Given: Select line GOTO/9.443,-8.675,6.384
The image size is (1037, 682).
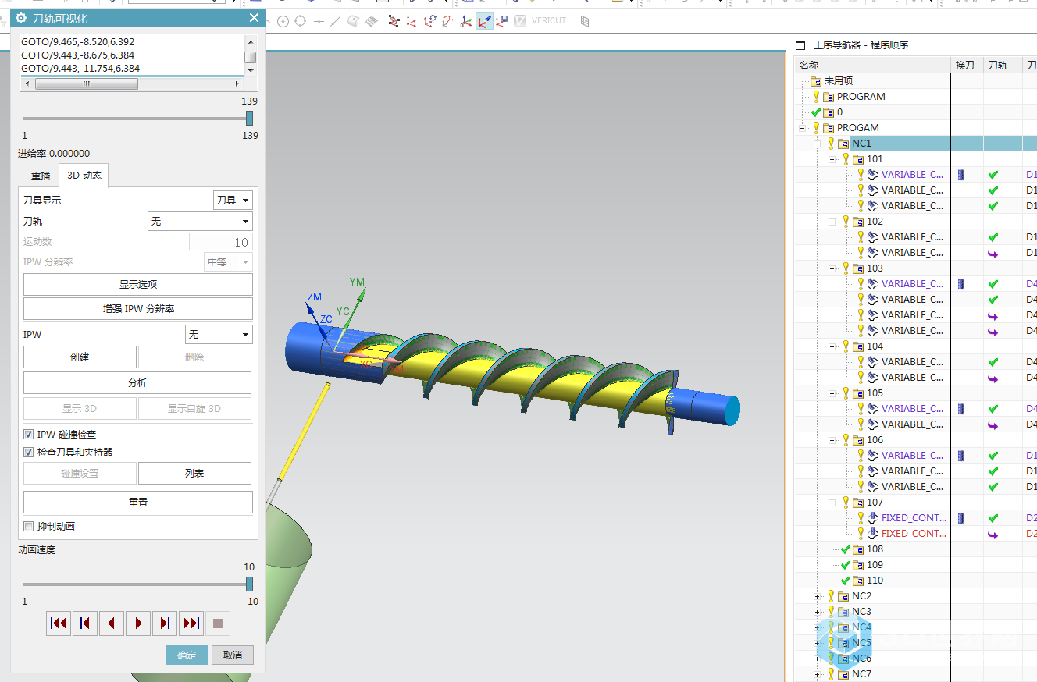Looking at the screenshot, I should tap(77, 55).
